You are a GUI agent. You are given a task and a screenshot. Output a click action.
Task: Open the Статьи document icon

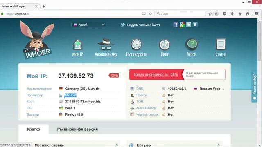point(221,44)
